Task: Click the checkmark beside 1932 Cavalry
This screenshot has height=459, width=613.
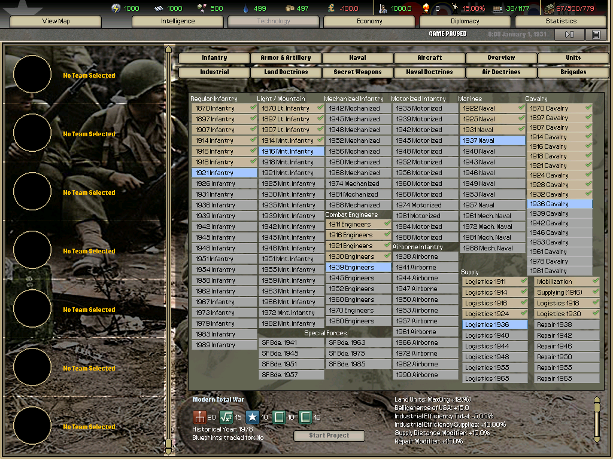Action: coord(589,194)
